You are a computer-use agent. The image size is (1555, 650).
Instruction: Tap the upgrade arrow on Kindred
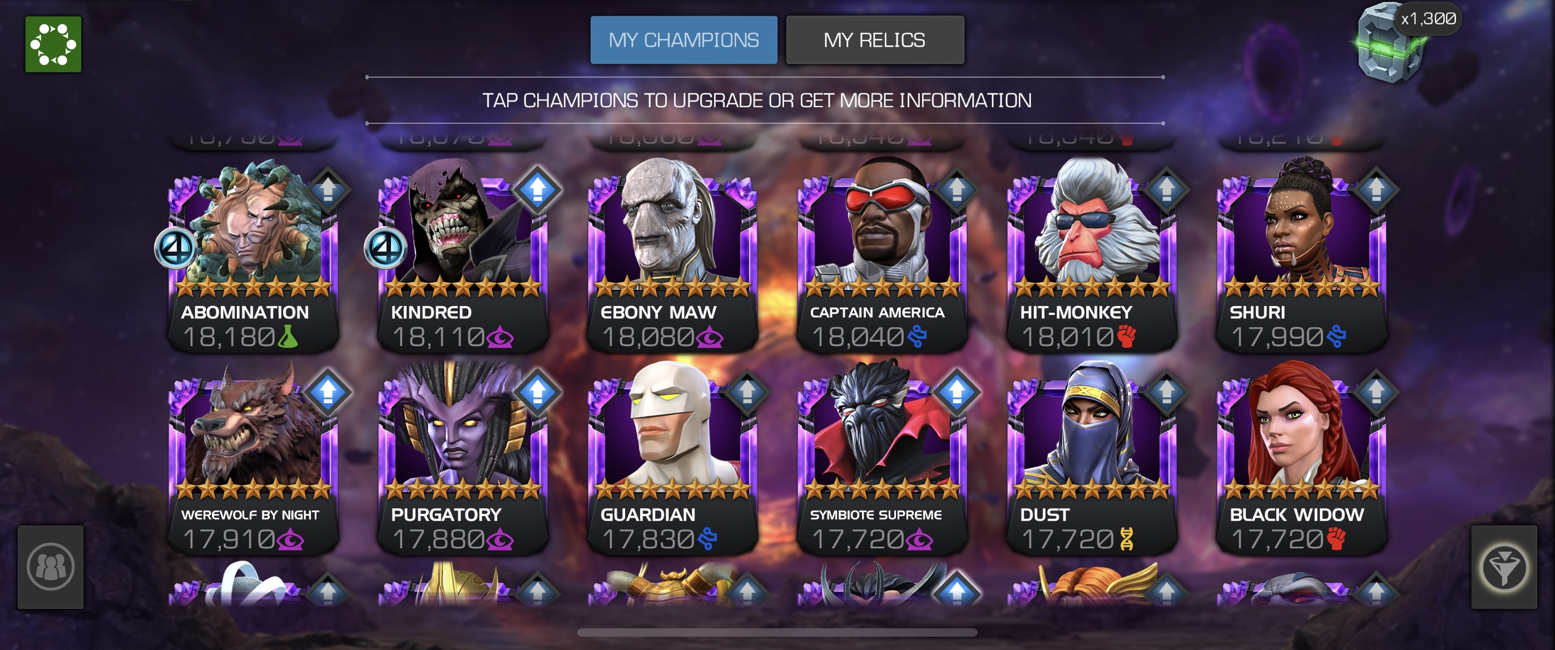coord(537,189)
